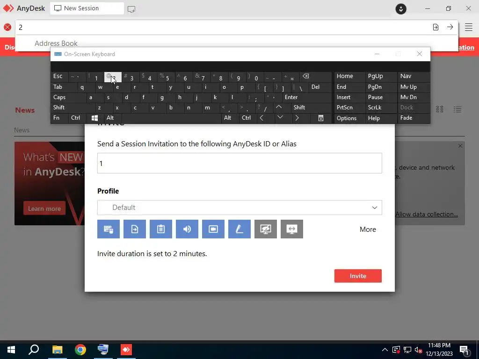Click the context menu key on On-Screen Keyboard
The image size is (479, 359).
[321, 118]
